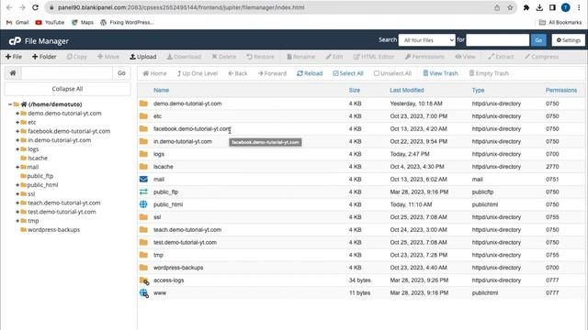Expand the mail folder in the tree
This screenshot has width=588, height=330.
[x=17, y=167]
